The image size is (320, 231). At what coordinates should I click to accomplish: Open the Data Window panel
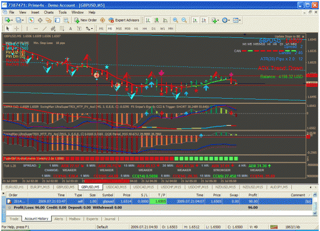[x=40, y=20]
